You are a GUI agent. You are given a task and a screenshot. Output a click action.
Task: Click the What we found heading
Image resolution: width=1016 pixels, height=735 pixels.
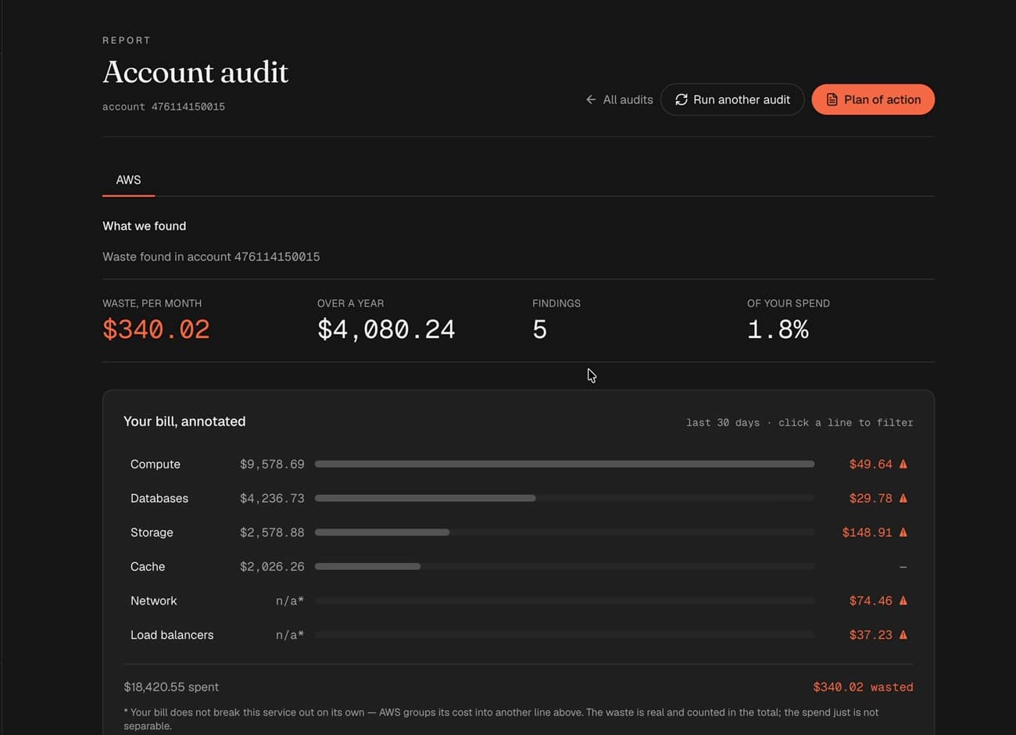point(145,226)
